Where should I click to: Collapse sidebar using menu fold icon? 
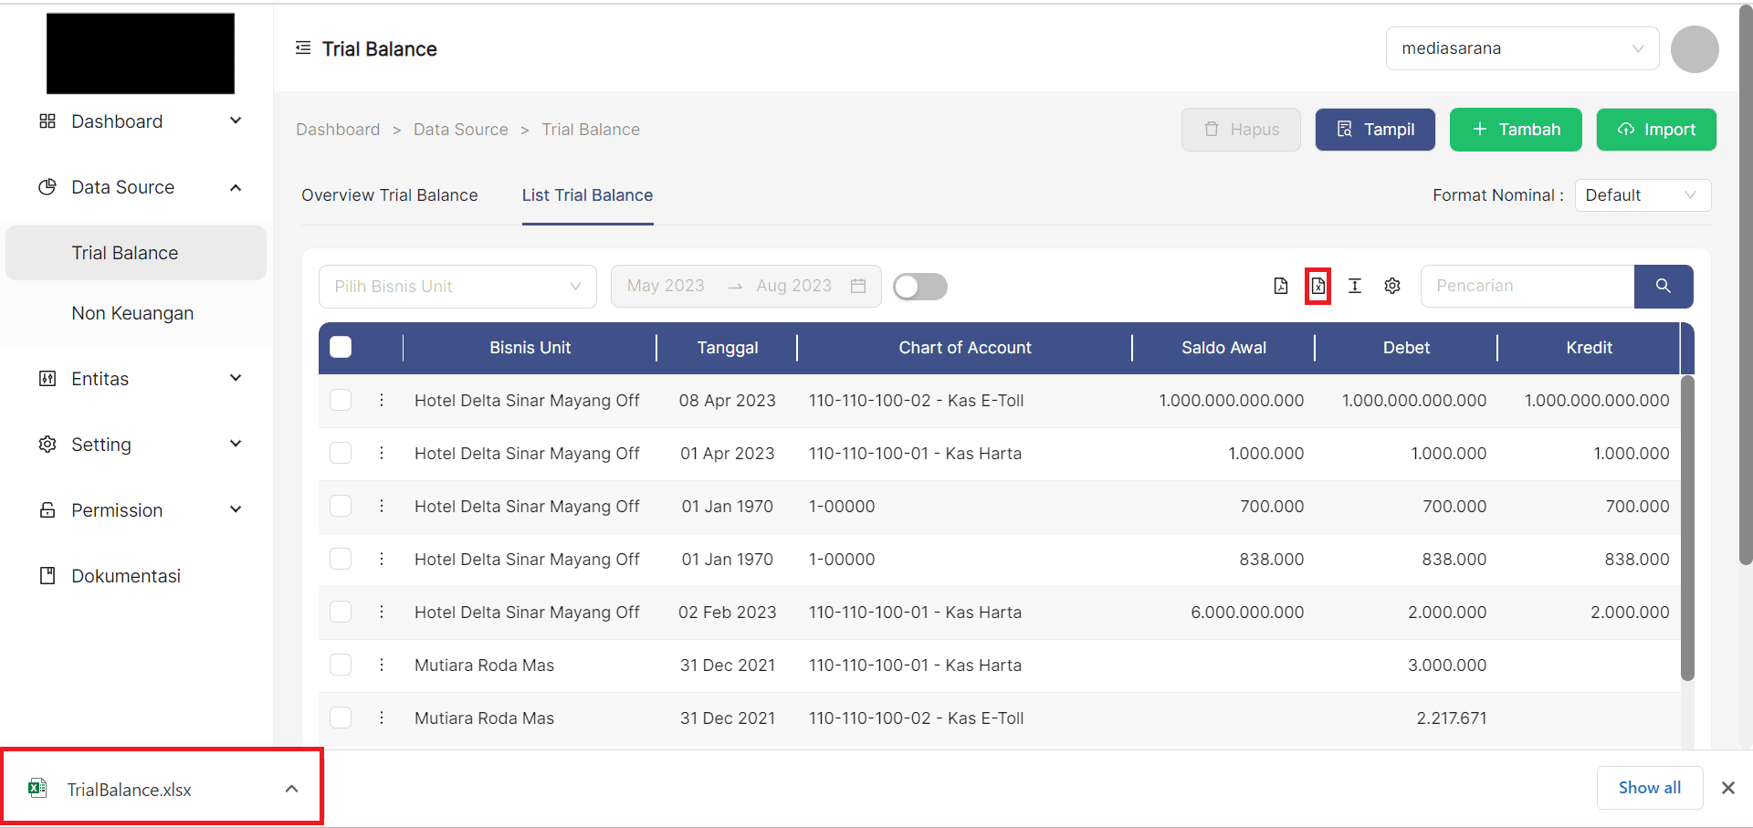[303, 48]
